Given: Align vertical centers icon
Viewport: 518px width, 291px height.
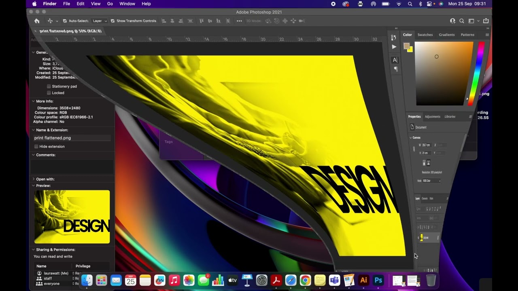Looking at the screenshot, I should click(210, 21).
